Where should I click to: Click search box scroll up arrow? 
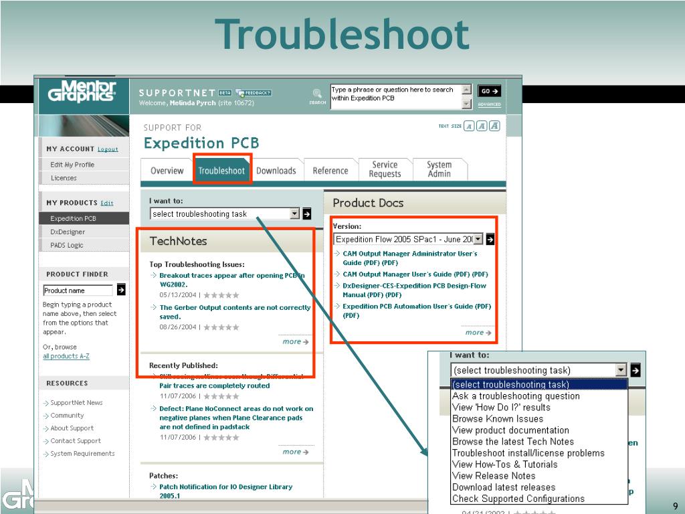pos(466,90)
